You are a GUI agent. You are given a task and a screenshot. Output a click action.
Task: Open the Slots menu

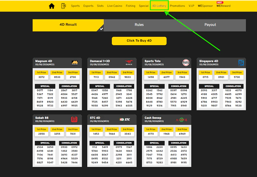click(x=100, y=6)
